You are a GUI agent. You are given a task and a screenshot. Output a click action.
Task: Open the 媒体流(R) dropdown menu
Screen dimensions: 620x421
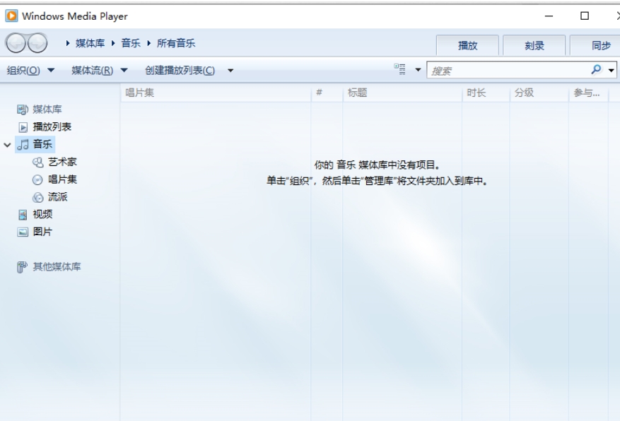pyautogui.click(x=99, y=71)
